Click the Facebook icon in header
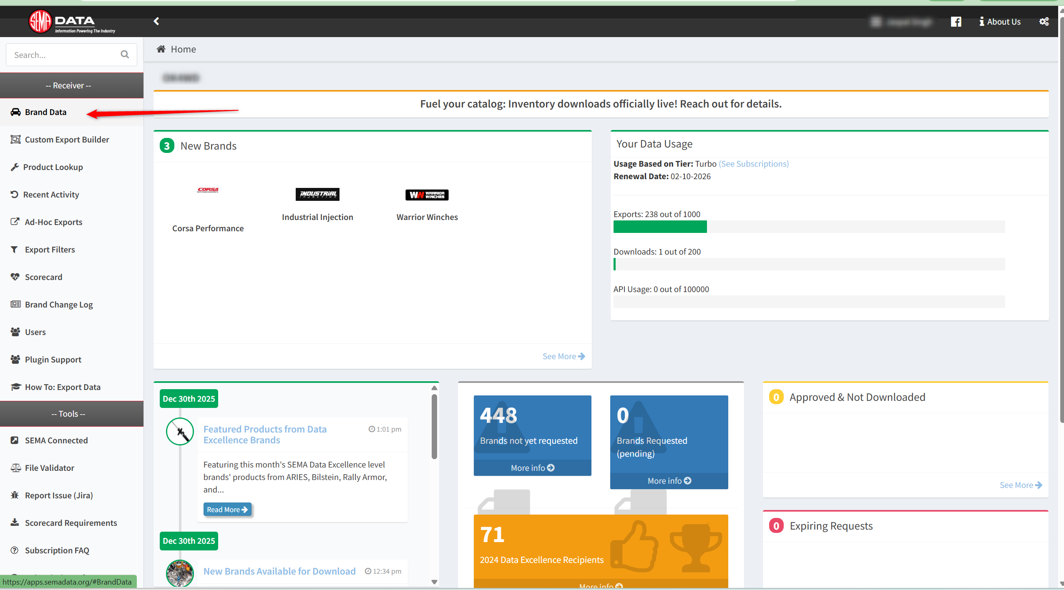1064x590 pixels. (956, 22)
